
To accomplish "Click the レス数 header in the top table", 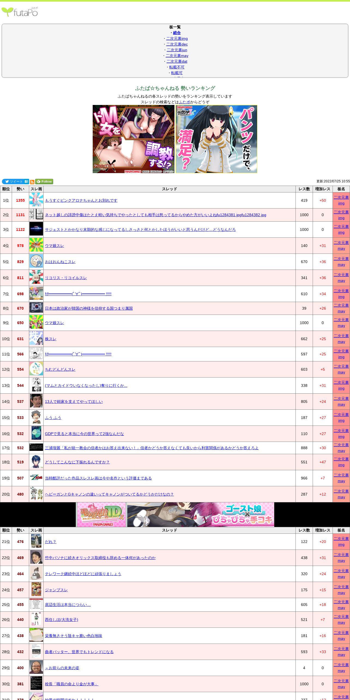I will pyautogui.click(x=304, y=189).
